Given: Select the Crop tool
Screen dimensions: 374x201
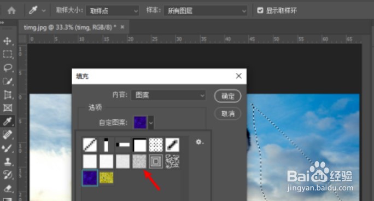Looking at the screenshot, I should [8, 95].
